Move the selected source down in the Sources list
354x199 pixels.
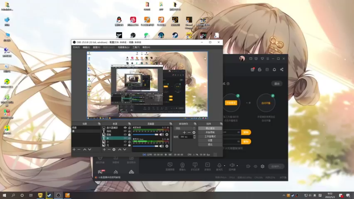click(x=125, y=149)
